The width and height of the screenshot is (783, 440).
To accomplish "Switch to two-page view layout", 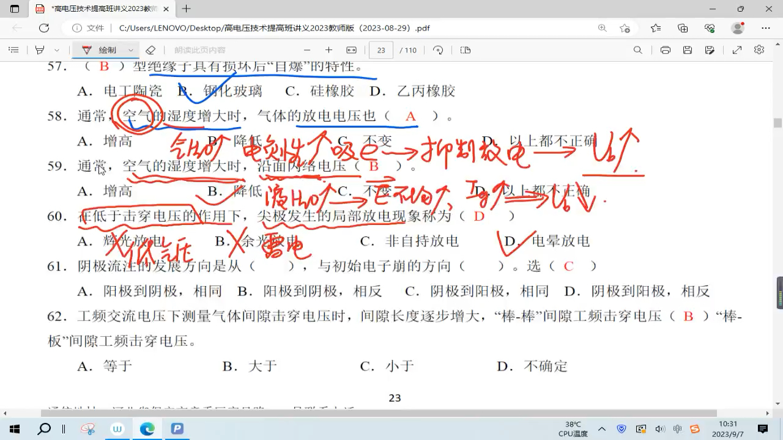I will coord(466,50).
